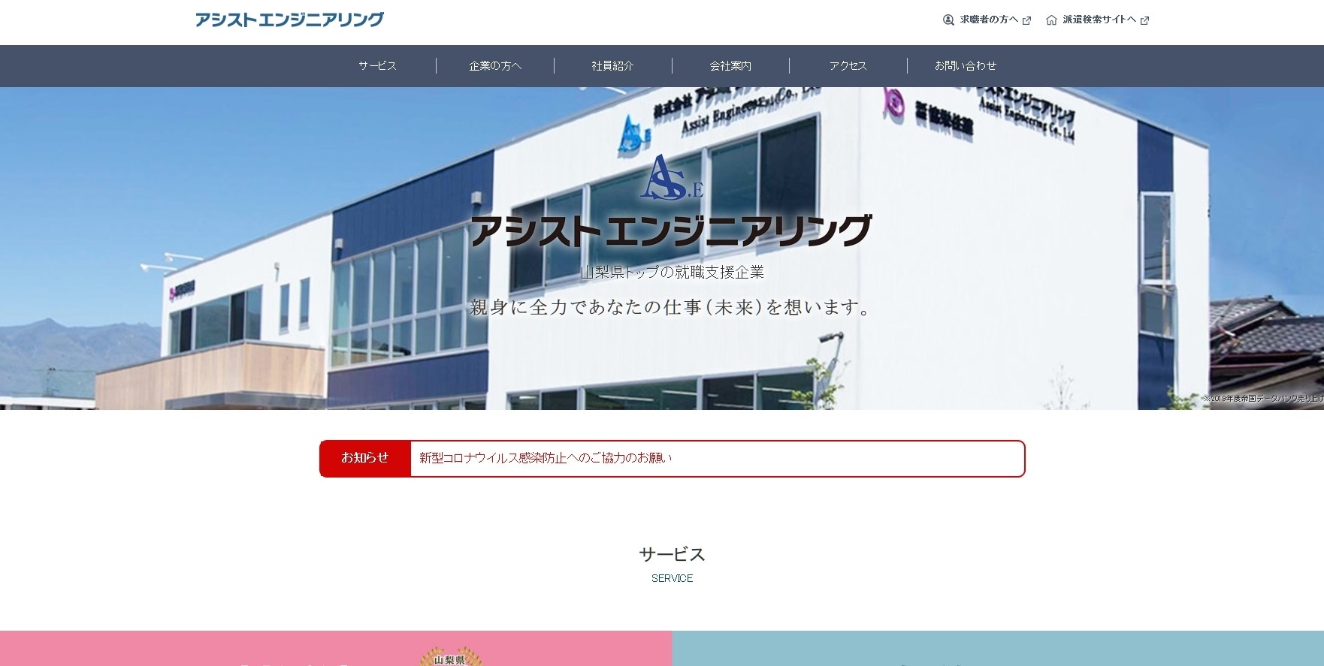Click the アシストエンジニアリング header logo
The height and width of the screenshot is (666, 1324).
click(x=289, y=20)
